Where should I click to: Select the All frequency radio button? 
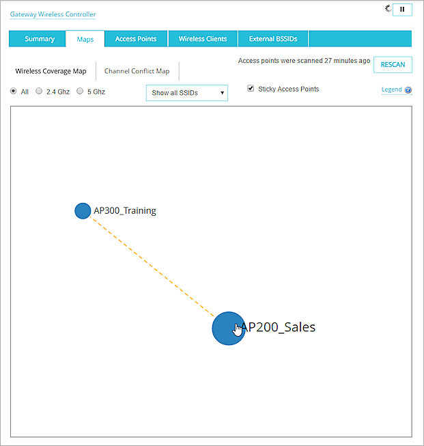coord(14,91)
